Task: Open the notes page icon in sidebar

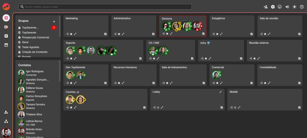Action: (x=6, y=36)
